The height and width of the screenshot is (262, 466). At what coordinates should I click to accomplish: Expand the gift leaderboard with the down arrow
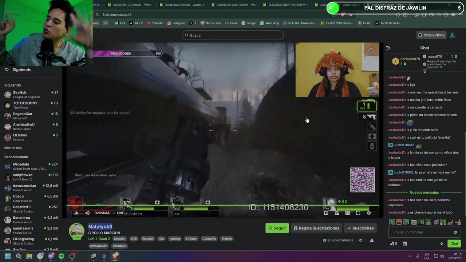[x=424, y=72]
